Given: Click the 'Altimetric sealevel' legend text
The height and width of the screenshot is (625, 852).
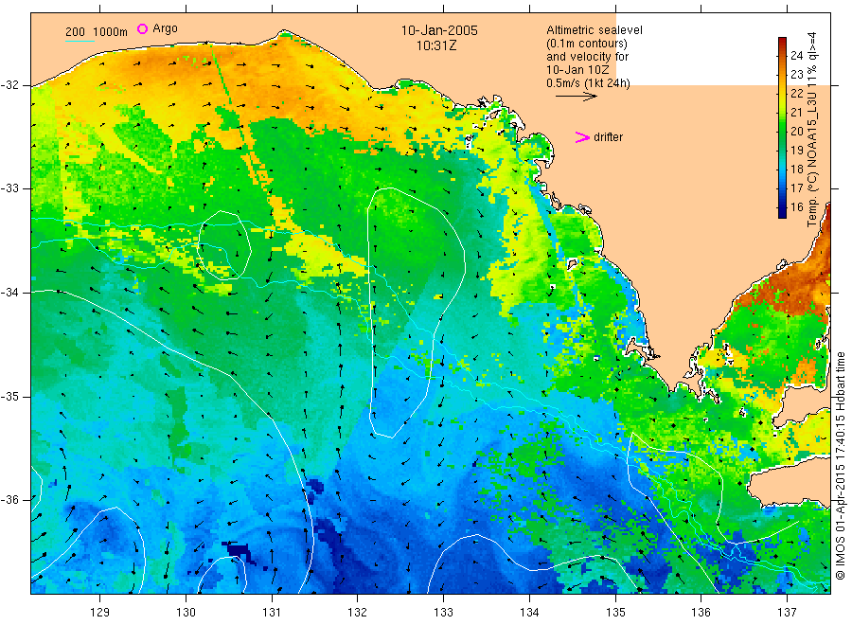Looking at the screenshot, I should pos(595,30).
